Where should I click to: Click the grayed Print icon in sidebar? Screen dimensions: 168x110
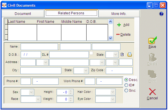pos(152,74)
